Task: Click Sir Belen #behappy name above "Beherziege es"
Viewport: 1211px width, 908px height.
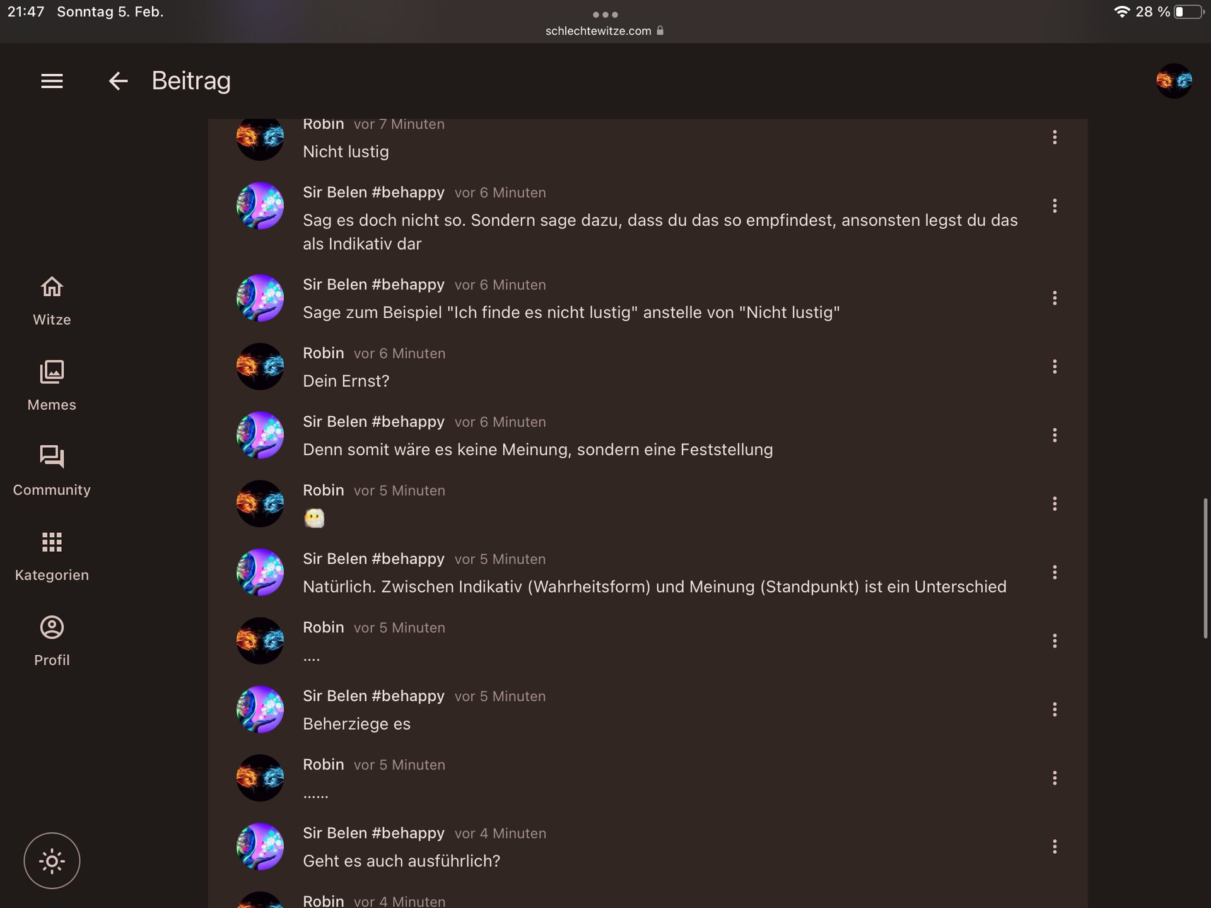Action: point(373,696)
